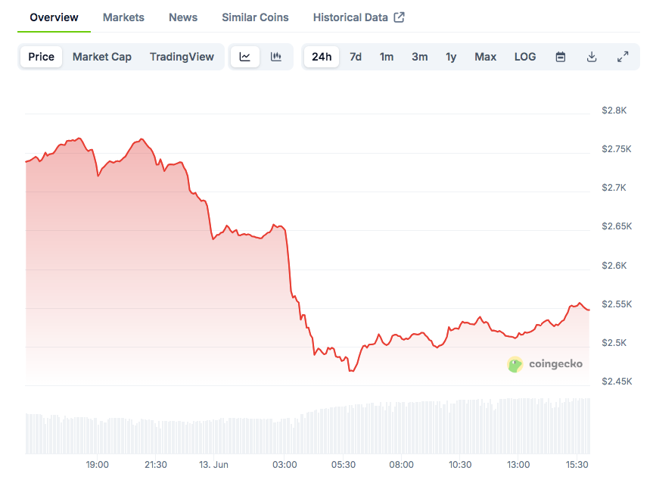Viewport: 653px width, 483px height.
Task: Go to the News tab
Action: [183, 17]
